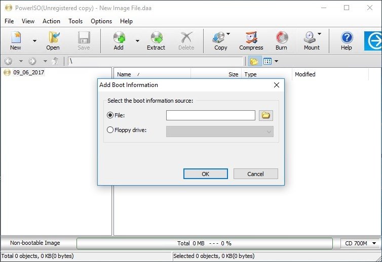This screenshot has height=262, width=382.
Task: Click the Total 0 objects status text
Action: (x=37, y=256)
